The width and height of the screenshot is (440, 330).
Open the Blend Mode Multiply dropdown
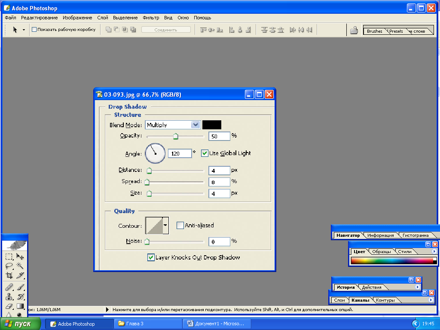(196, 125)
